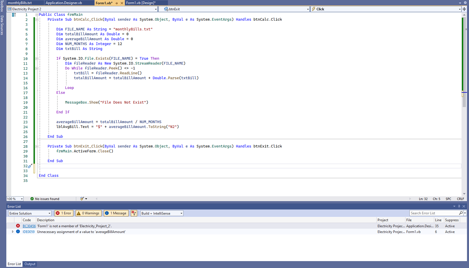The width and height of the screenshot is (469, 268).
Task: Open error code BC30456 link
Action: 29,226
